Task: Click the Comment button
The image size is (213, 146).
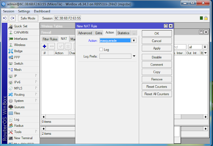Action: click(157, 65)
